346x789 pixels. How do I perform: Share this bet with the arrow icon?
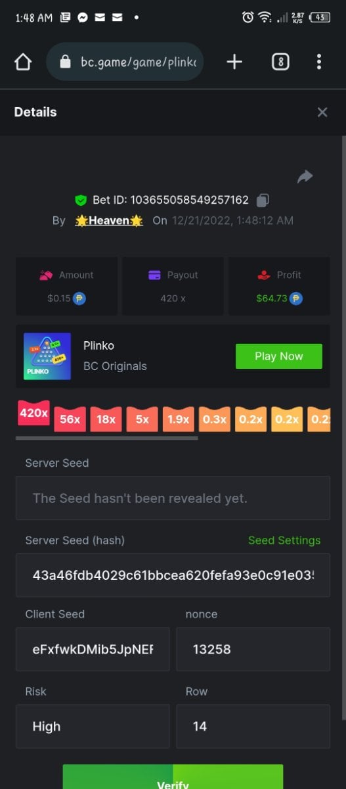tap(305, 176)
